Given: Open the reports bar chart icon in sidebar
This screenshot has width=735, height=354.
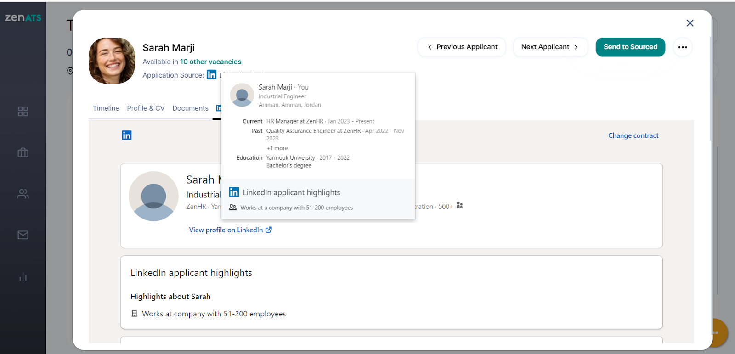Looking at the screenshot, I should pos(23,276).
